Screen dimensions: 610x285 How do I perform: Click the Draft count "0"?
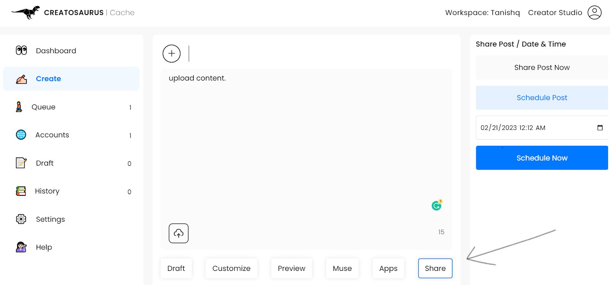click(x=129, y=164)
